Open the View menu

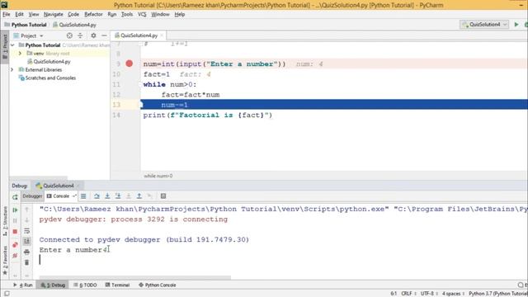(34, 14)
